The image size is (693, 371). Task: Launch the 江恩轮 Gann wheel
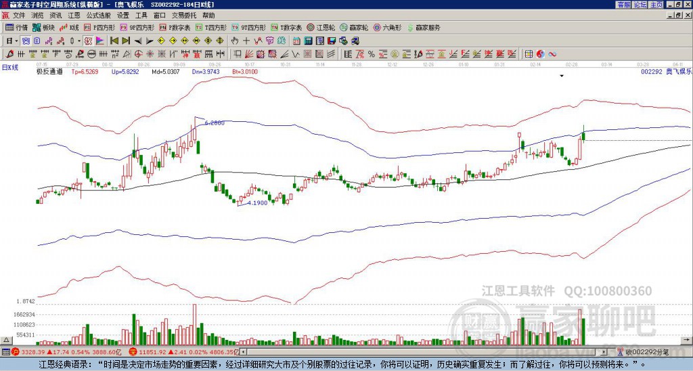coord(321,27)
